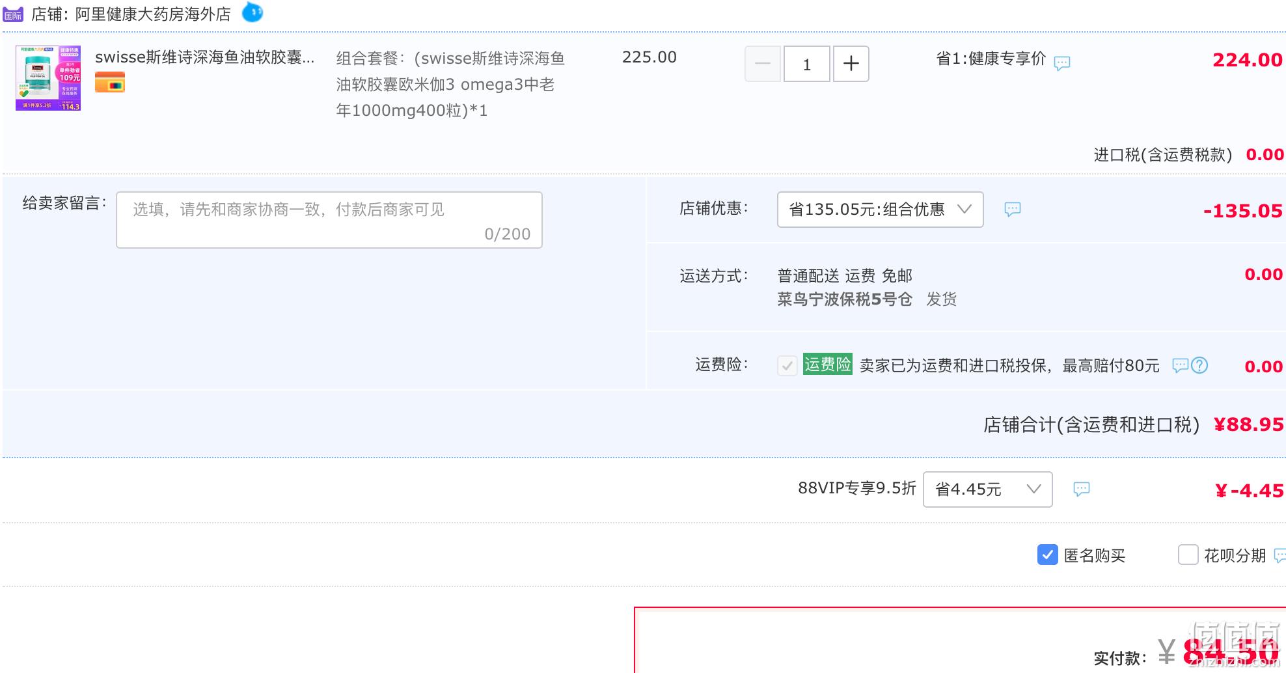The height and width of the screenshot is (673, 1286).
Task: Open the Swisse fish oil product thumbnail
Action: tap(48, 78)
